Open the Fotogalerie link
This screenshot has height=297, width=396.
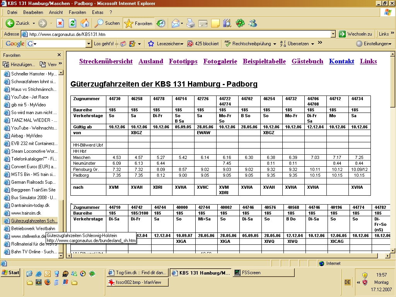point(220,61)
